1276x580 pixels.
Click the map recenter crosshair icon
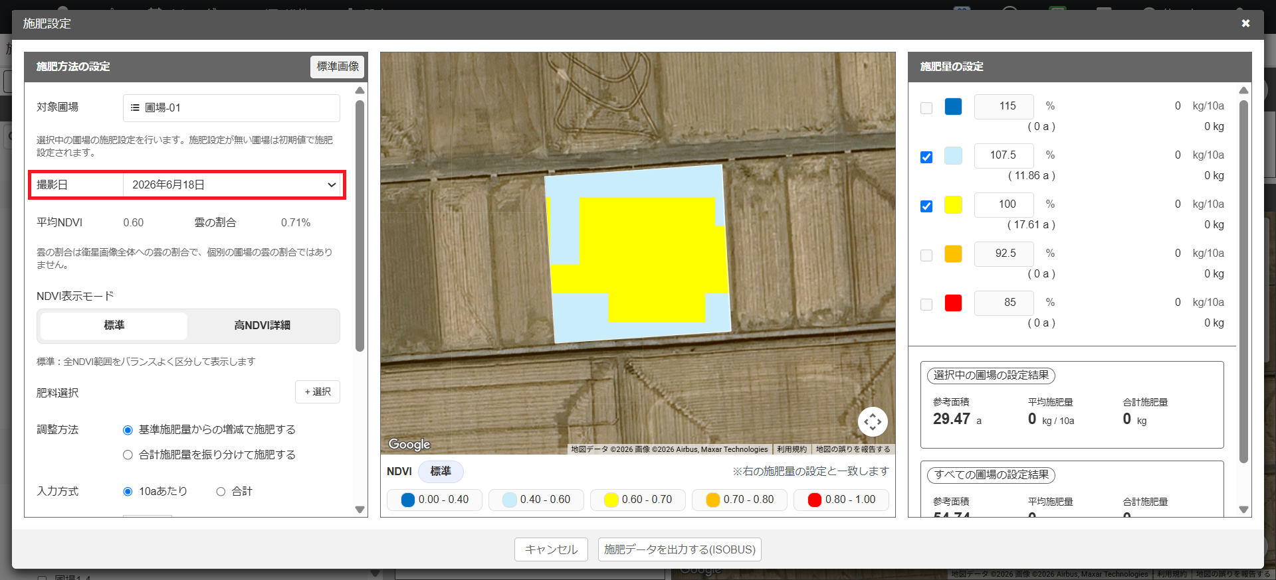[873, 421]
